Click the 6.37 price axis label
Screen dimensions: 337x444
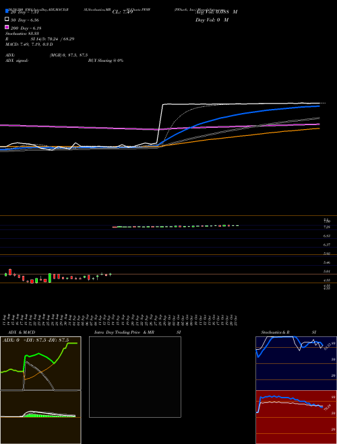pyautogui.click(x=327, y=245)
